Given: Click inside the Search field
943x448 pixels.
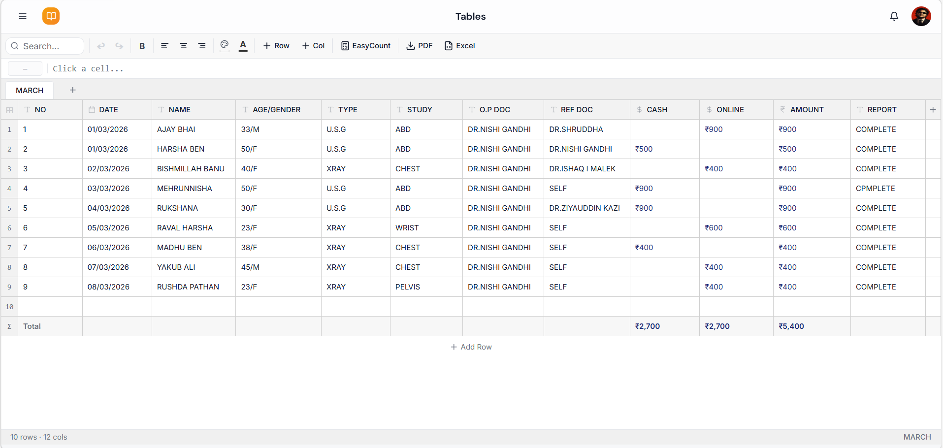Looking at the screenshot, I should click(44, 46).
